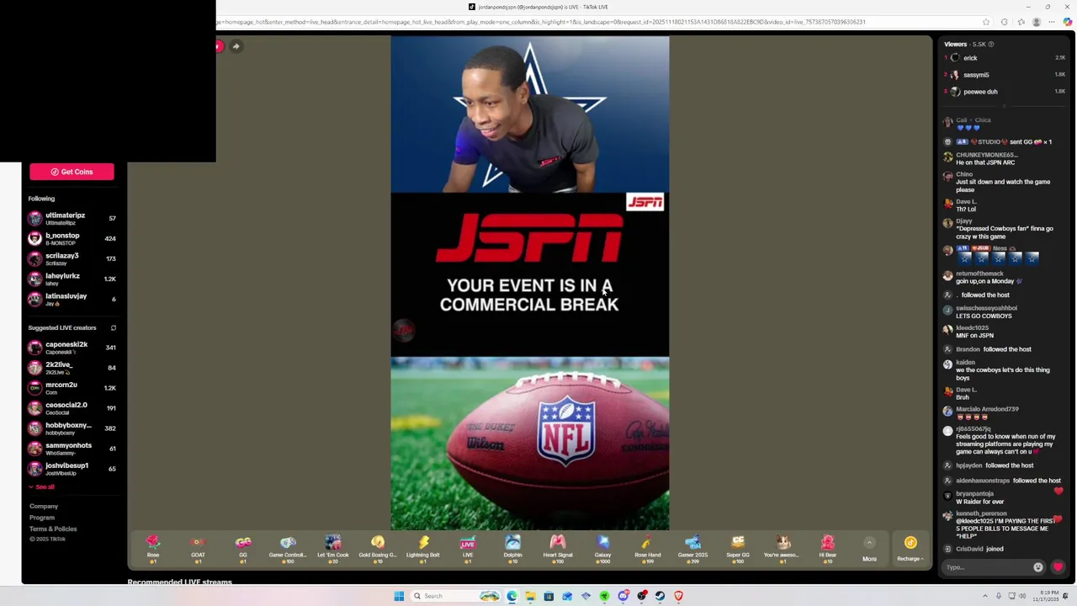Click the heart like button in chat
The width and height of the screenshot is (1077, 606).
click(x=1058, y=567)
